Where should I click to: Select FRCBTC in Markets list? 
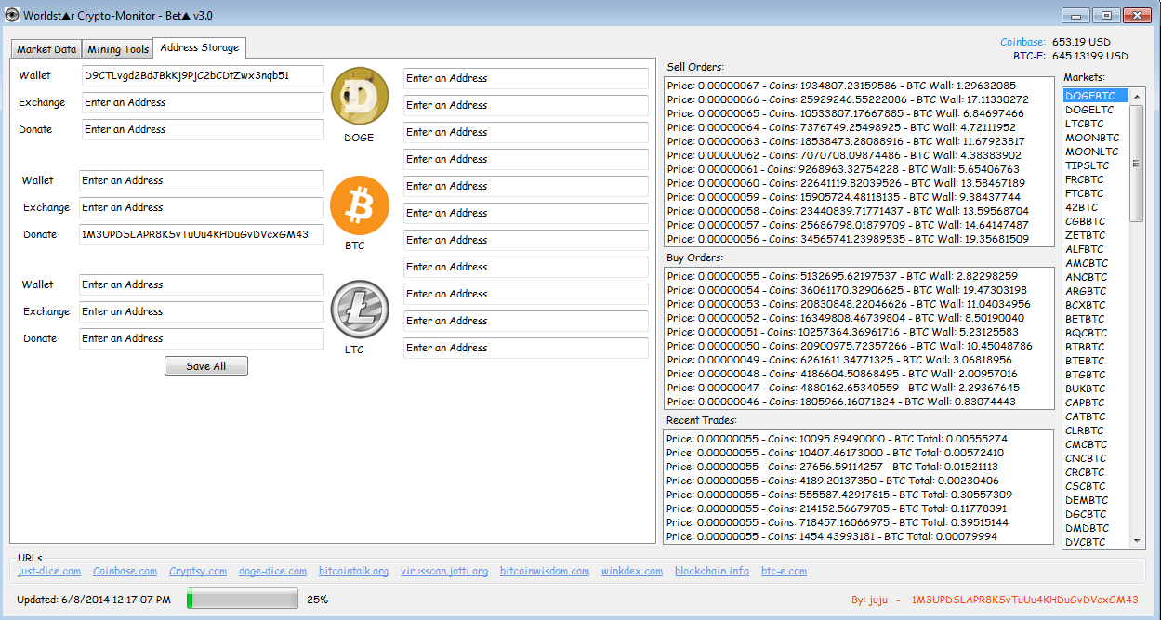pos(1096,179)
